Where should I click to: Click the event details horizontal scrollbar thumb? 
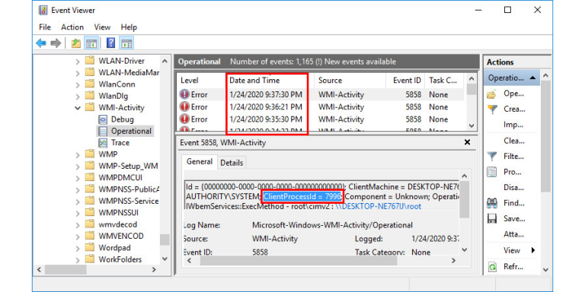(x=299, y=261)
